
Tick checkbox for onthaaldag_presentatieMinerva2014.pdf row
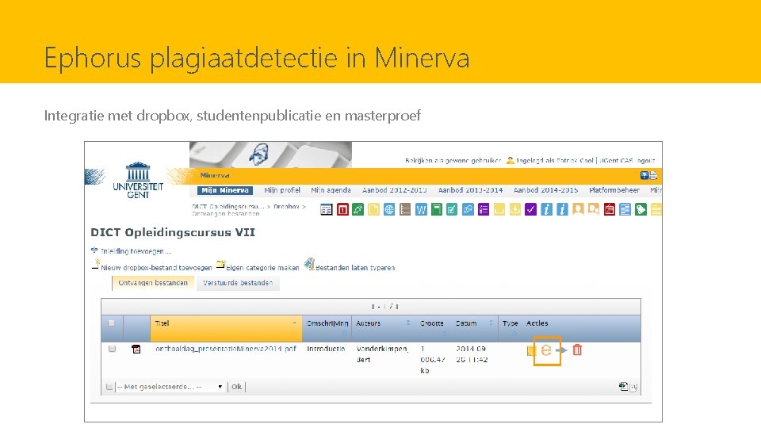[x=112, y=349]
